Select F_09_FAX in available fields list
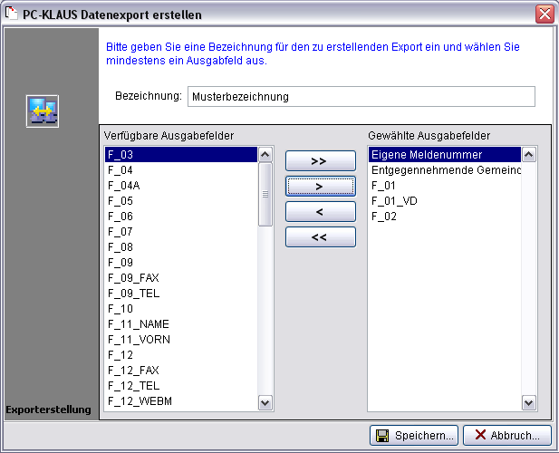This screenshot has height=453, width=559. tap(180, 278)
